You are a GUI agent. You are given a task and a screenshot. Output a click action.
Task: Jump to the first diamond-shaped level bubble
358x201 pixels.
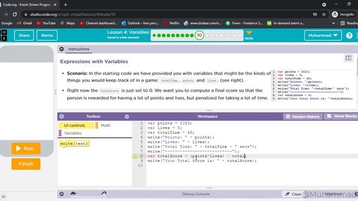(x=154, y=35)
